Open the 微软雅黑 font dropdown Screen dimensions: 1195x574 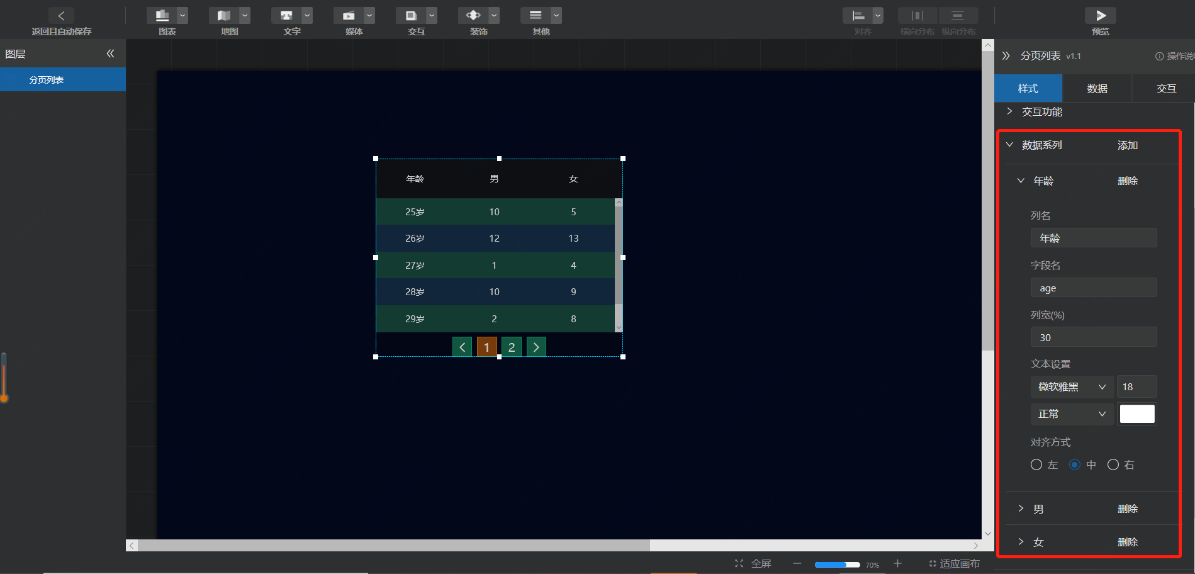point(1072,387)
